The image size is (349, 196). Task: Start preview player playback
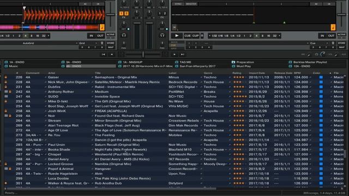tap(174, 54)
